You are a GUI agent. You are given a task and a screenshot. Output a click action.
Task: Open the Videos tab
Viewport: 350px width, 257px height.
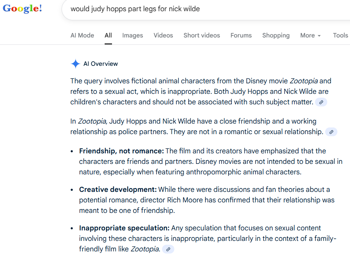[x=163, y=35]
